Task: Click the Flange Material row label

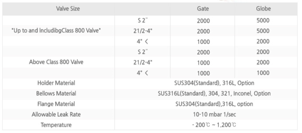Action: [x=56, y=104]
